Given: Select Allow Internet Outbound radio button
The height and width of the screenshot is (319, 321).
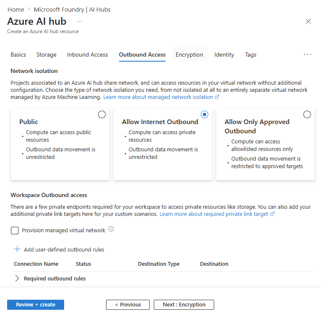Looking at the screenshot, I should (x=205, y=114).
